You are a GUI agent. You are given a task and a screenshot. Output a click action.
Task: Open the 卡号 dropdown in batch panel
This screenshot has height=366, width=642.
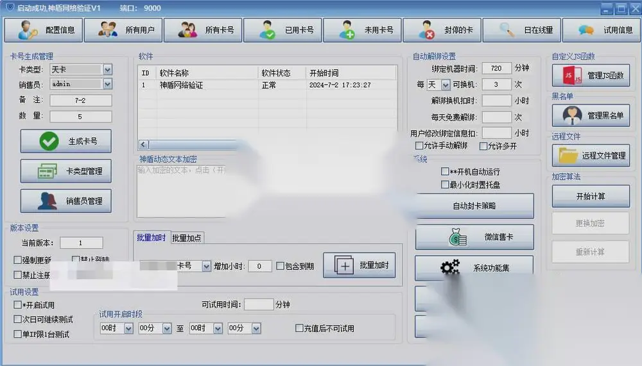point(206,266)
